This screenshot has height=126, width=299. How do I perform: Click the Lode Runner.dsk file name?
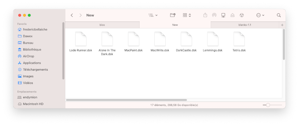(x=81, y=50)
